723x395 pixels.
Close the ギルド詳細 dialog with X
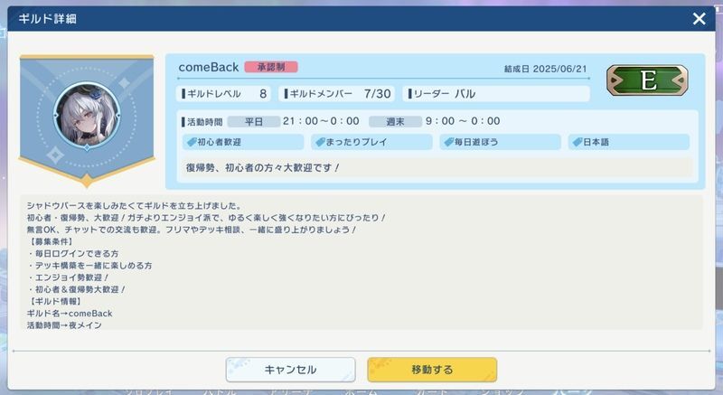(x=699, y=18)
